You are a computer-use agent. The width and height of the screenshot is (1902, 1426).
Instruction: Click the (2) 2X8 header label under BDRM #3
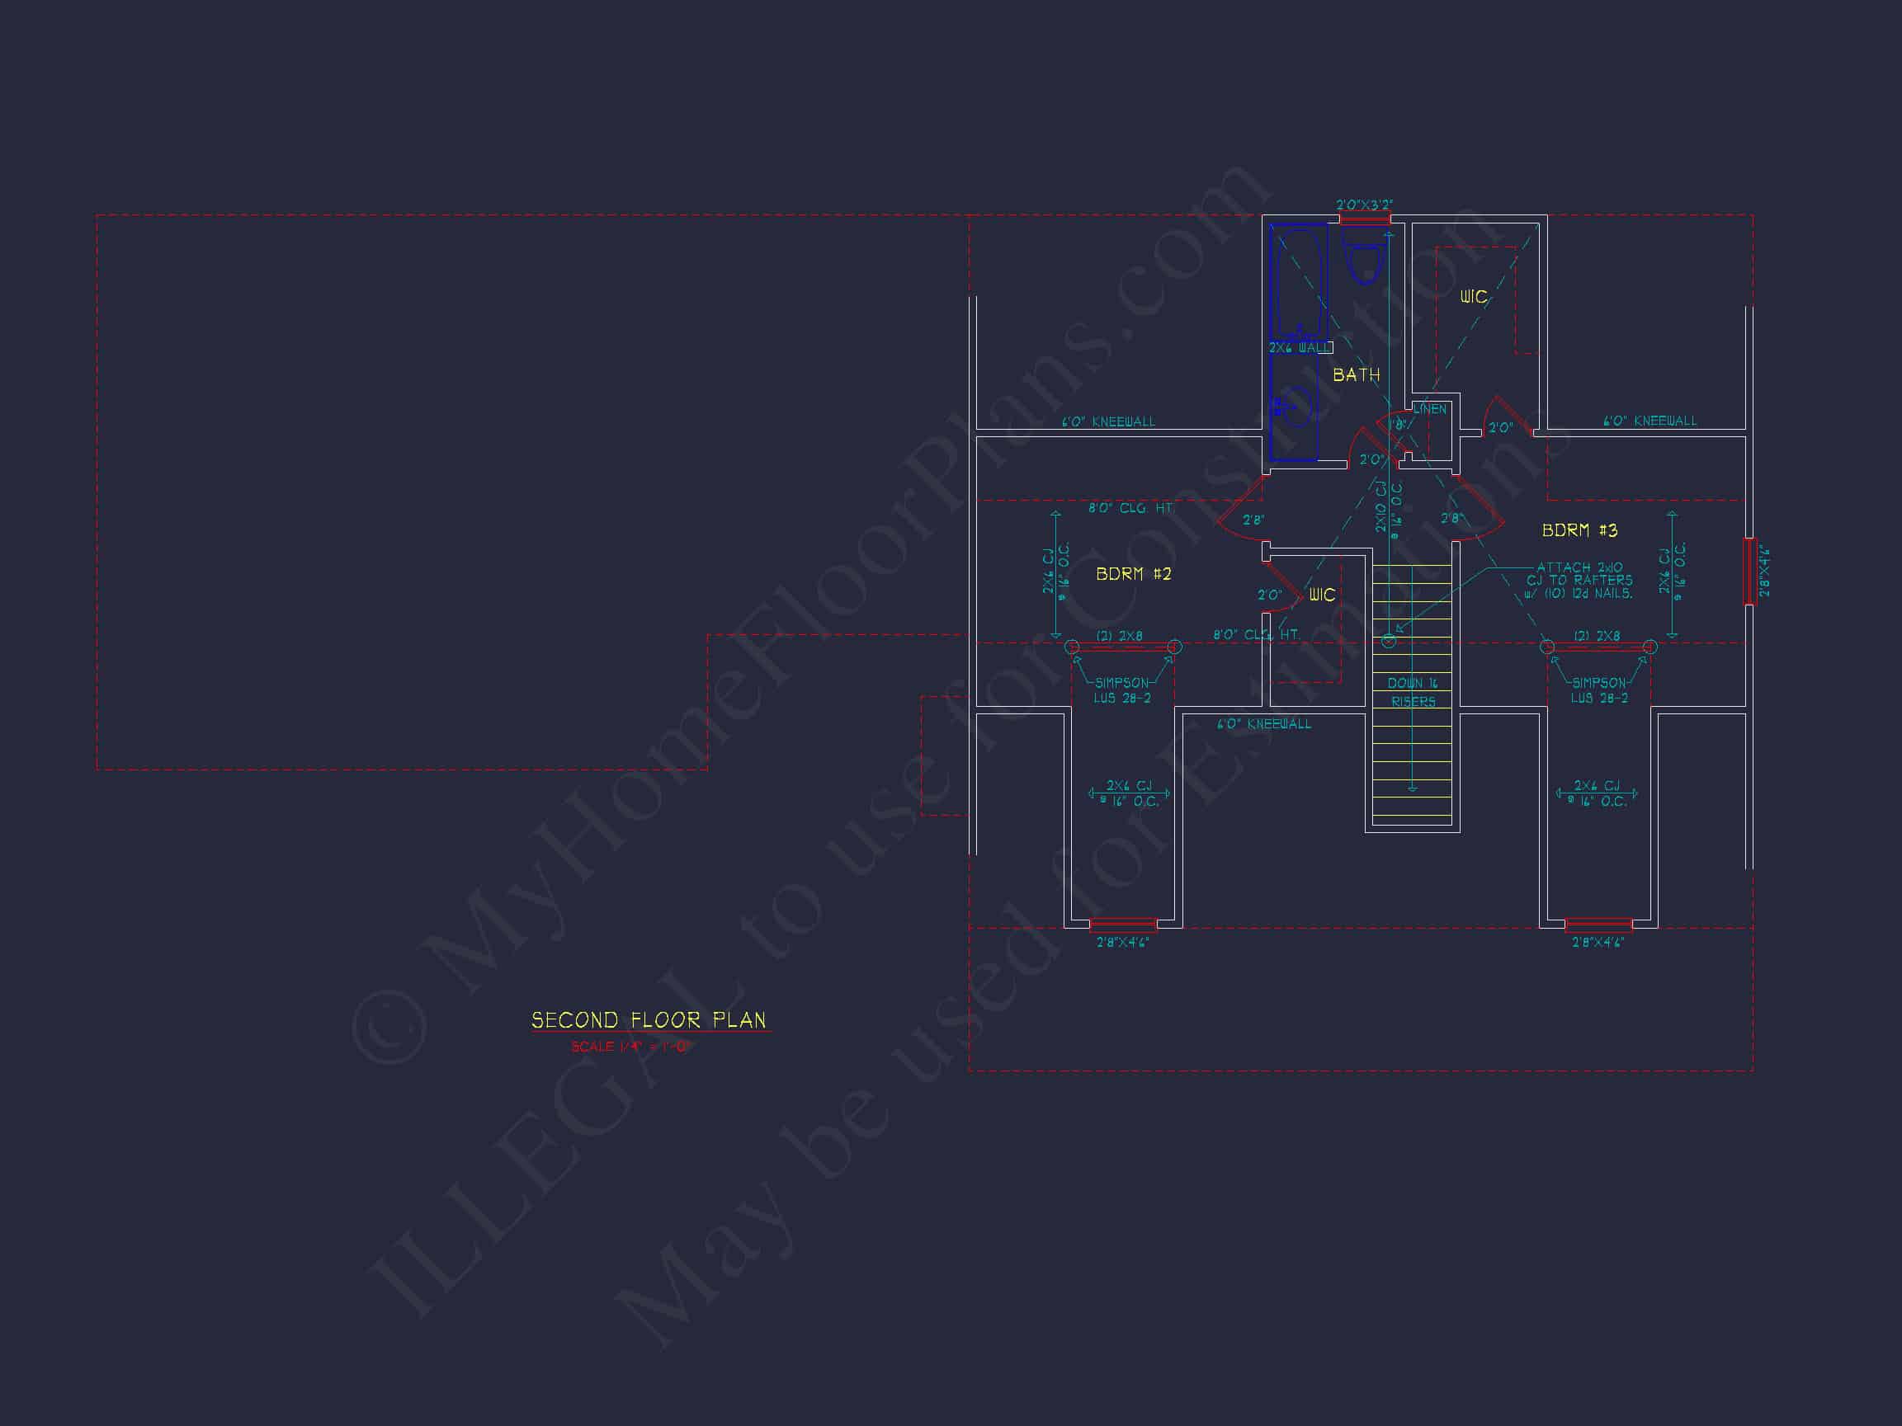click(1597, 636)
